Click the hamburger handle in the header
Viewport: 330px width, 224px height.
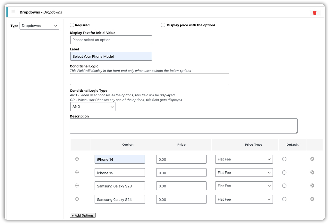click(x=13, y=12)
